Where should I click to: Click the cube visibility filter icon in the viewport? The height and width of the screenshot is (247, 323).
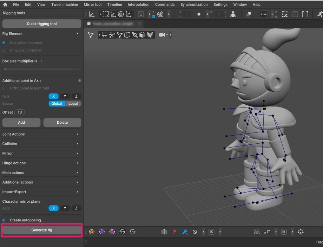tap(142, 34)
